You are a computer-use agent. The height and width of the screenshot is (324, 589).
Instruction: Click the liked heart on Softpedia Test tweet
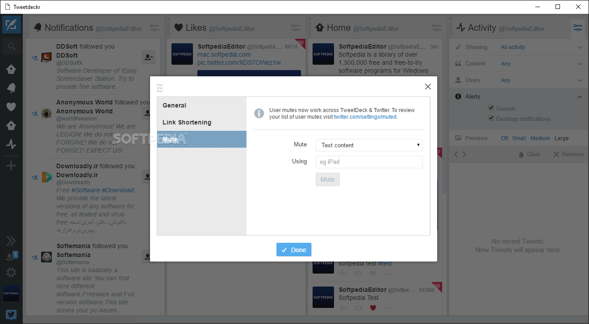(373, 307)
